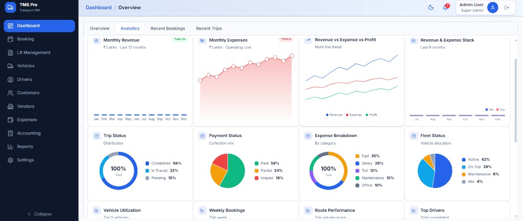The height and width of the screenshot is (221, 523).
Task: Switch to the Overview tab
Action: coord(100,29)
